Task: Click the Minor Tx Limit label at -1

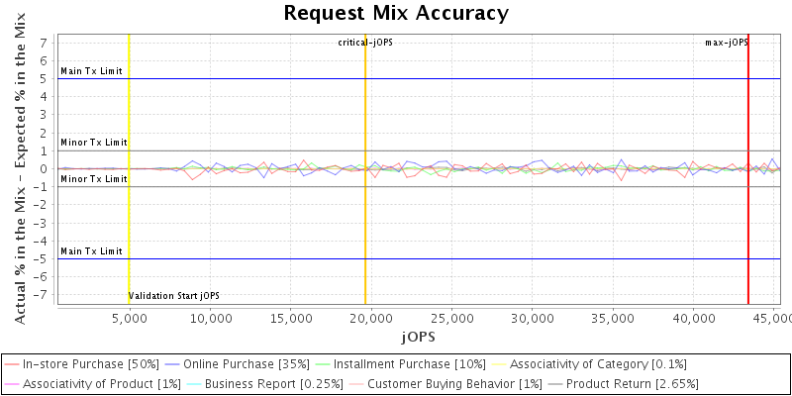Action: [x=93, y=179]
